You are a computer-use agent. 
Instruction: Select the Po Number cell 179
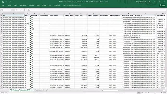coord(35,17)
